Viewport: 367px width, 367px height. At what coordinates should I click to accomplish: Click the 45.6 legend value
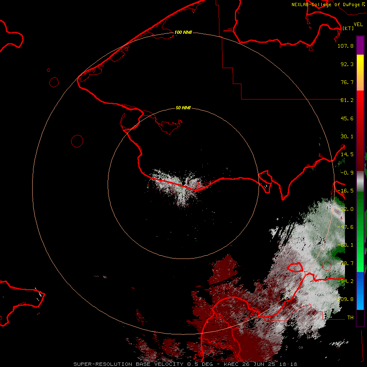[x=347, y=118]
